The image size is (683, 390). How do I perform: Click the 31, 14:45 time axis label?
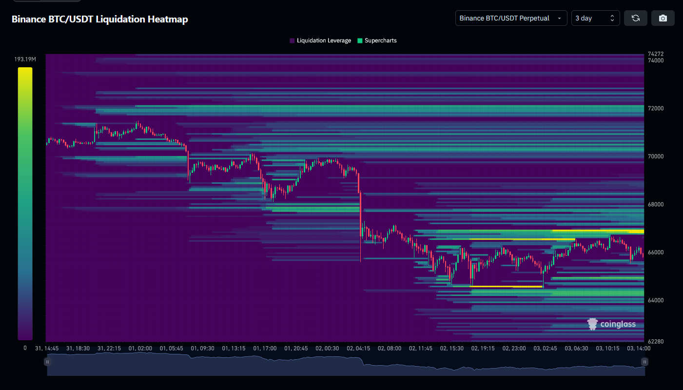pos(47,349)
